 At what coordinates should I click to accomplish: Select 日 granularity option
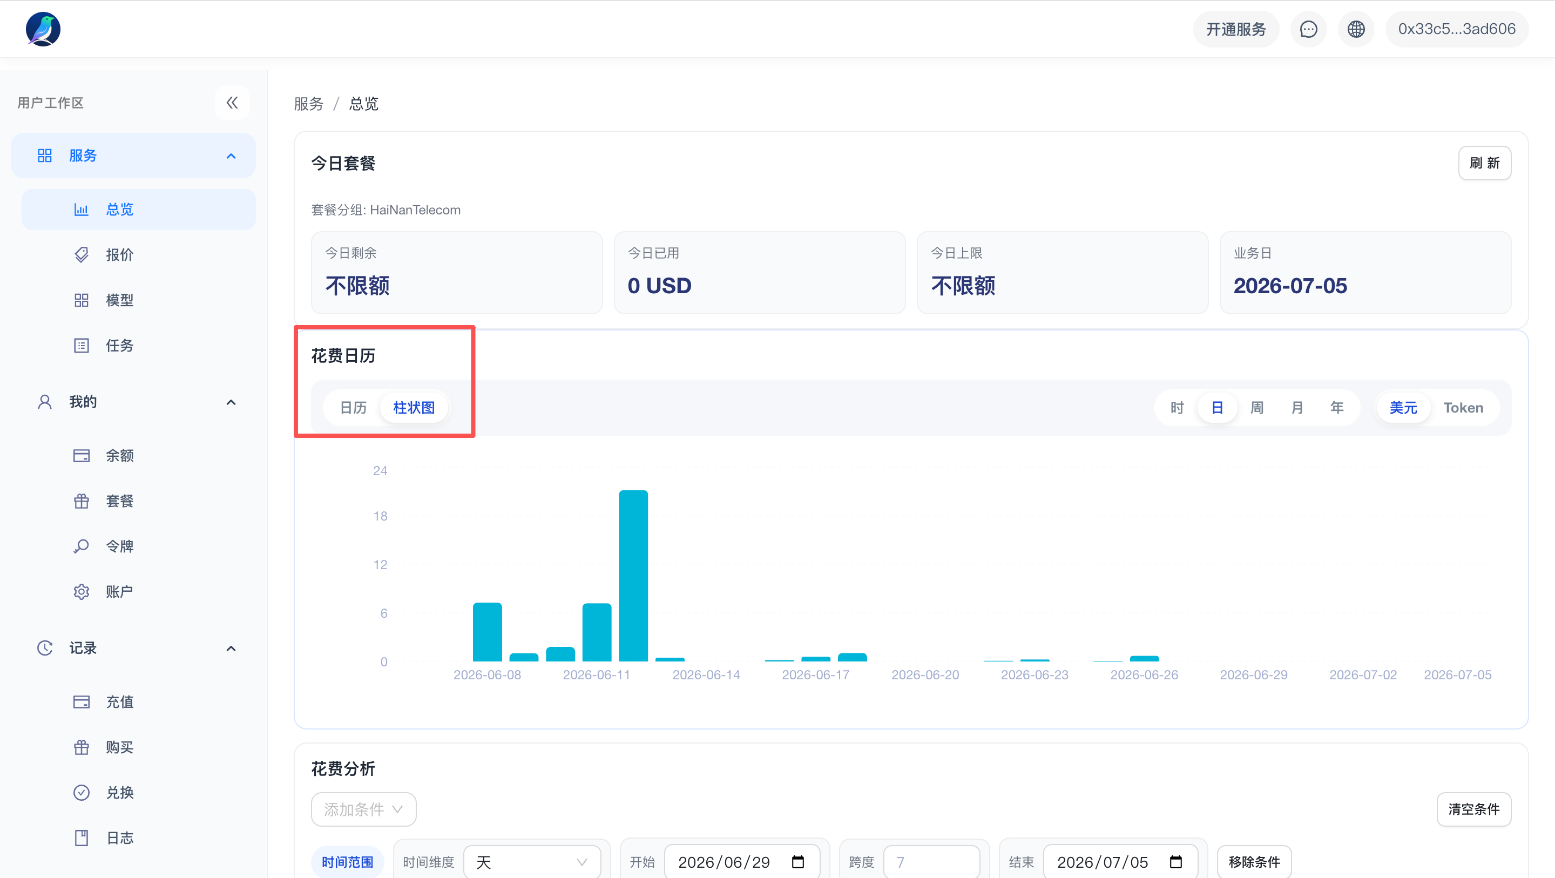click(1217, 408)
